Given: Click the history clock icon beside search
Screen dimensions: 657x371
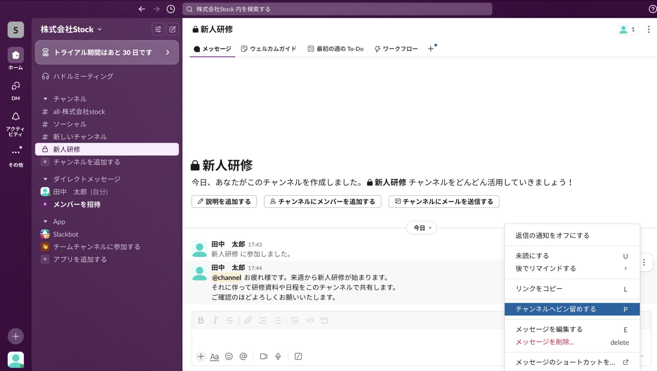Looking at the screenshot, I should point(170,9).
